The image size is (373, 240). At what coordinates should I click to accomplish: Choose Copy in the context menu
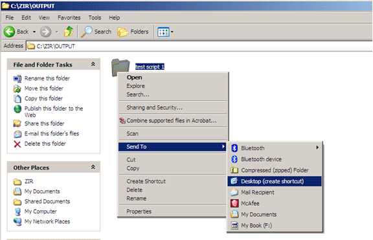pos(172,168)
